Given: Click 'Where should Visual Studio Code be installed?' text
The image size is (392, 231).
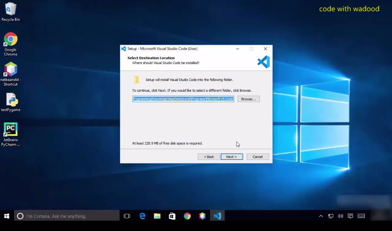Looking at the screenshot, I should [166, 63].
